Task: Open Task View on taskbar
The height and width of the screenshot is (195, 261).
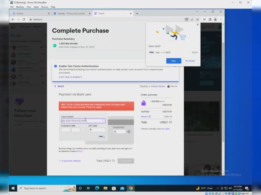Action: [x=88, y=188]
